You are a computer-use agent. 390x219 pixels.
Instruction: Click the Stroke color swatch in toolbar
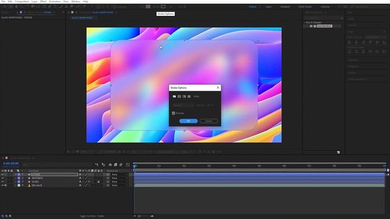point(163,7)
